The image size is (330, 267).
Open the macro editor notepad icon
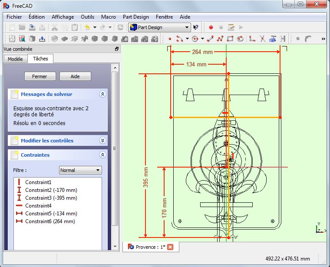click(x=231, y=27)
